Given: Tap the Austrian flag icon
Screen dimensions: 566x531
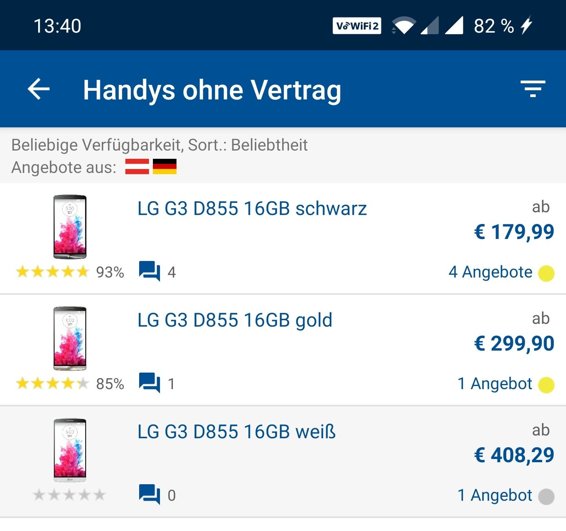Looking at the screenshot, I should coord(137,167).
